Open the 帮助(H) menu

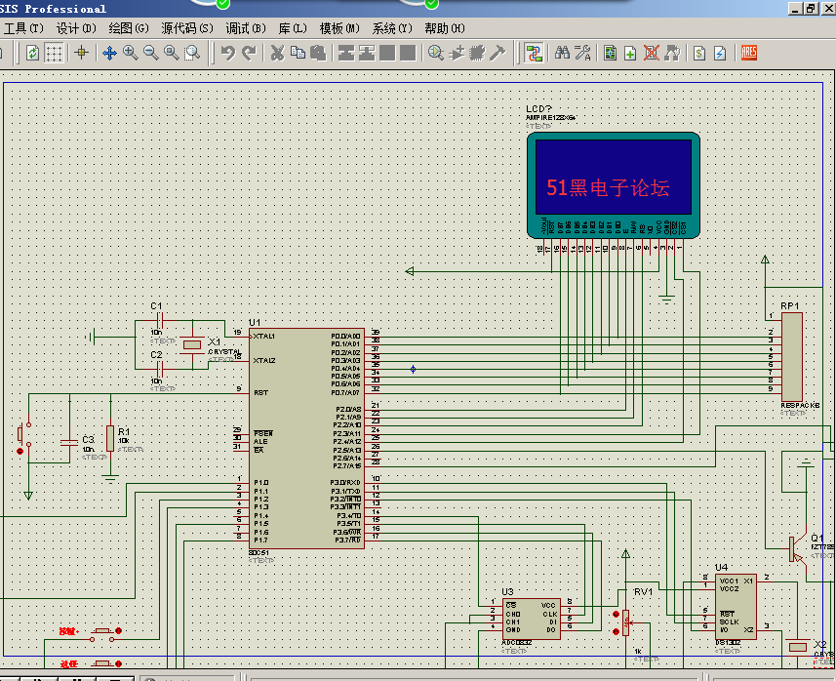coord(445,28)
